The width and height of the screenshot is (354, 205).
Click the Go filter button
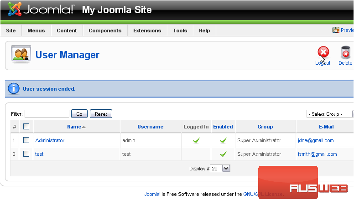[79, 114]
